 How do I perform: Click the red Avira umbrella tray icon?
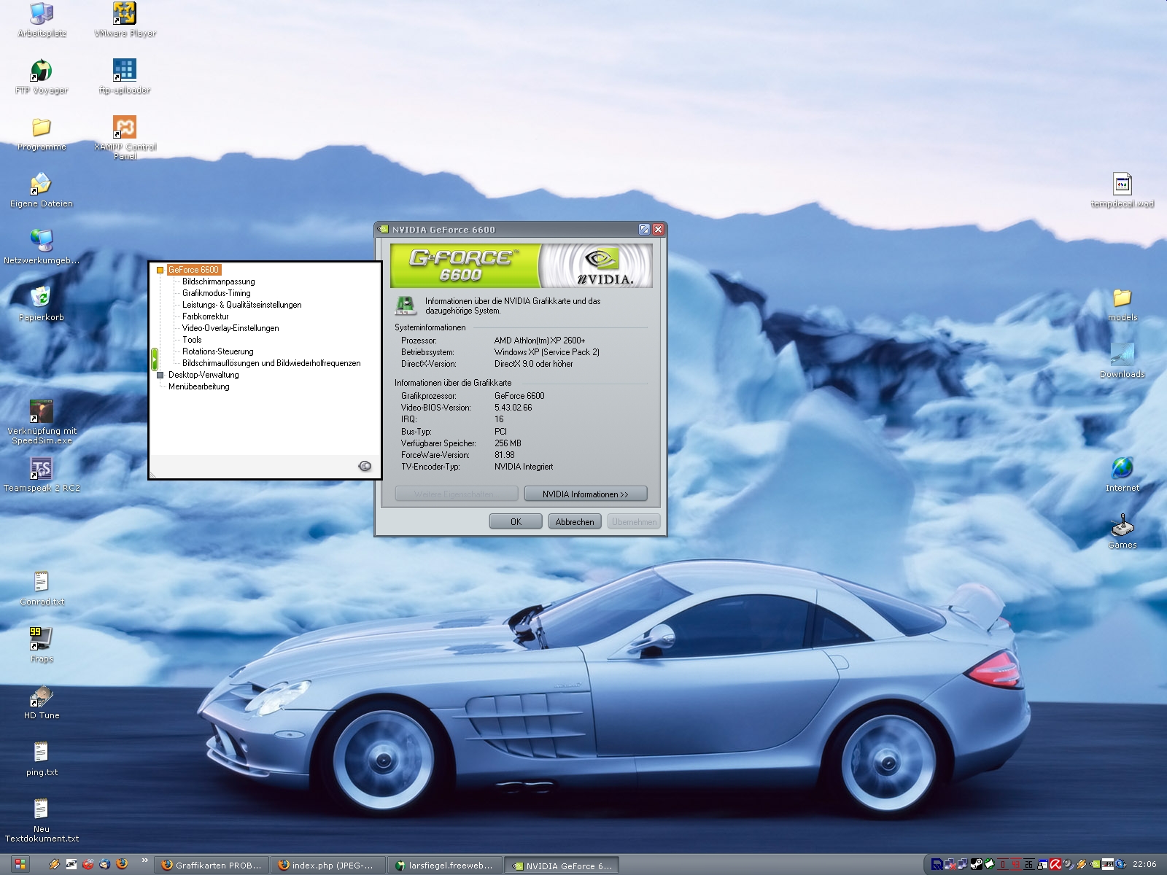[1055, 864]
